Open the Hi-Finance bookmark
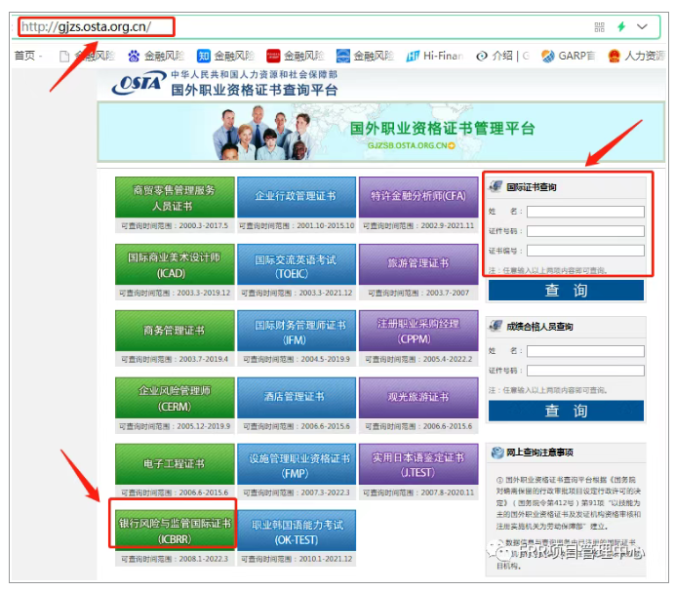This screenshot has width=675, height=591. click(x=435, y=56)
